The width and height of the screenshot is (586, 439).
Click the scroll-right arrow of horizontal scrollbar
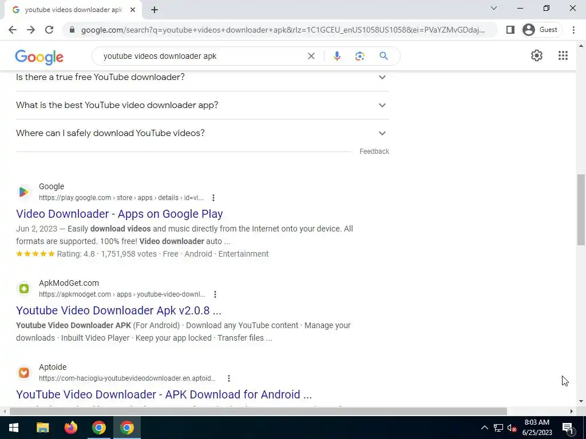click(572, 412)
